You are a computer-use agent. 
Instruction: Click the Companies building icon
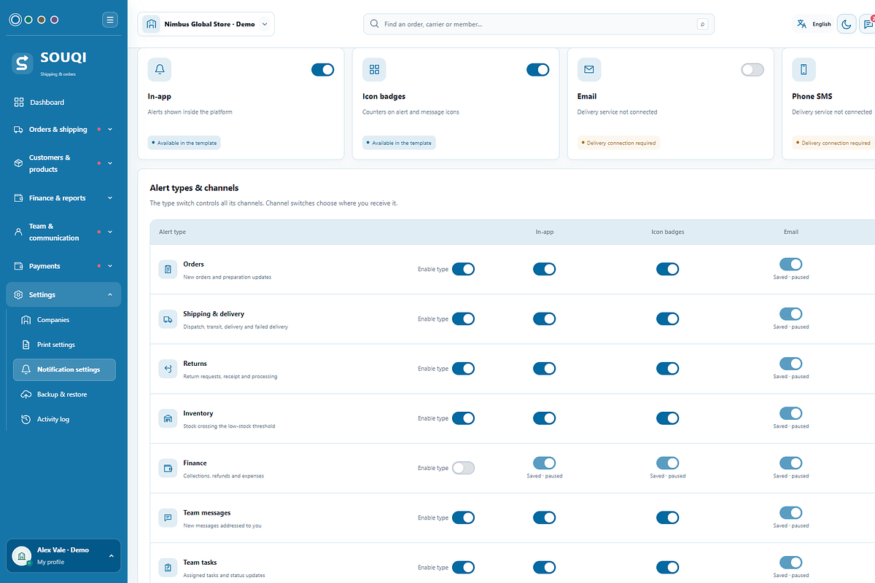tap(26, 320)
